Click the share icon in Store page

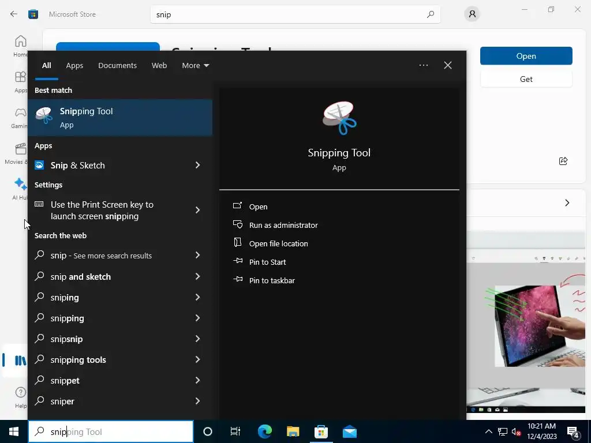click(x=563, y=162)
